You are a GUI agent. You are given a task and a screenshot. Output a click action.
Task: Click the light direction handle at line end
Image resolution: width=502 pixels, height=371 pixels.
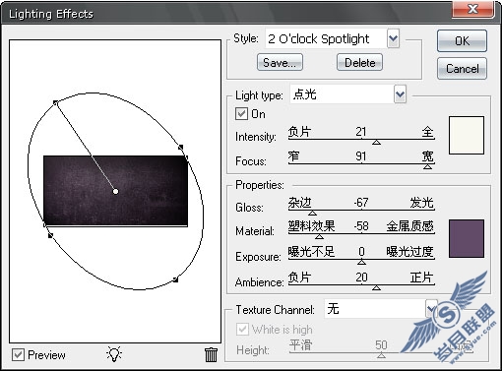coord(55,102)
